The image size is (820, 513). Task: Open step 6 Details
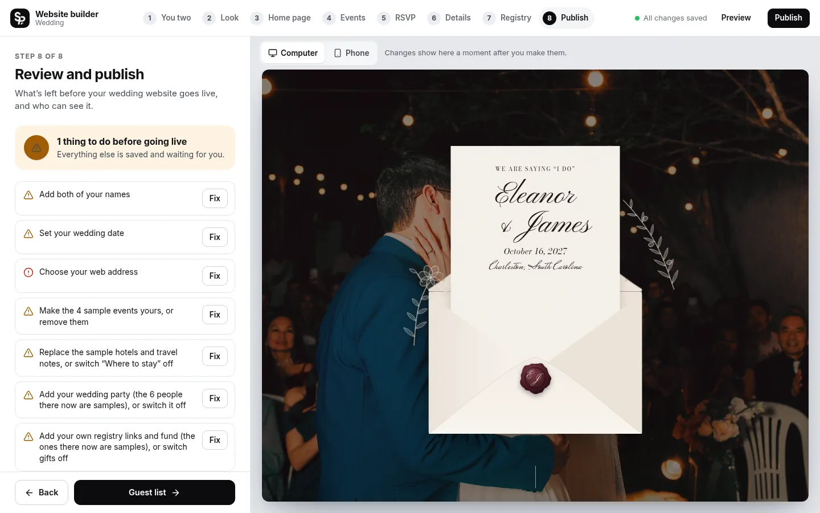[x=450, y=18]
